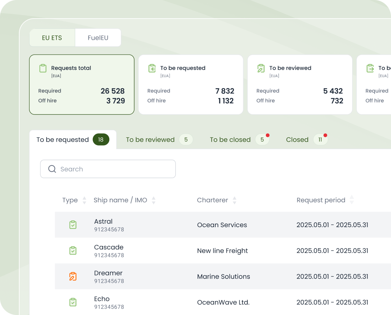The width and height of the screenshot is (391, 315).
Task: Switch to the FuelEU toggle option
Action: click(98, 38)
